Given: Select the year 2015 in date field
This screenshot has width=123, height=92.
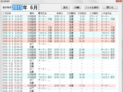Looking at the screenshot, I should [17, 7].
